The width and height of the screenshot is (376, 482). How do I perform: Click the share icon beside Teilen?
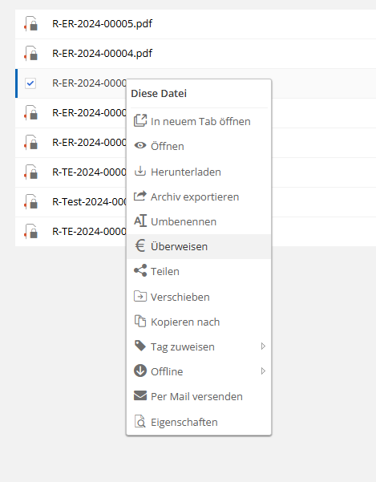140,270
